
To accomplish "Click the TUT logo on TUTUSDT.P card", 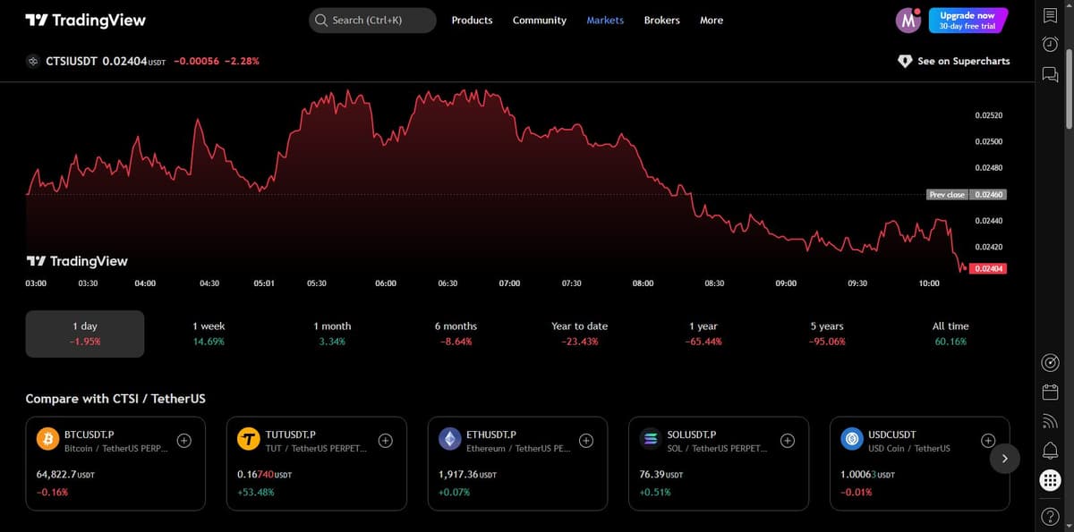I will coord(248,440).
